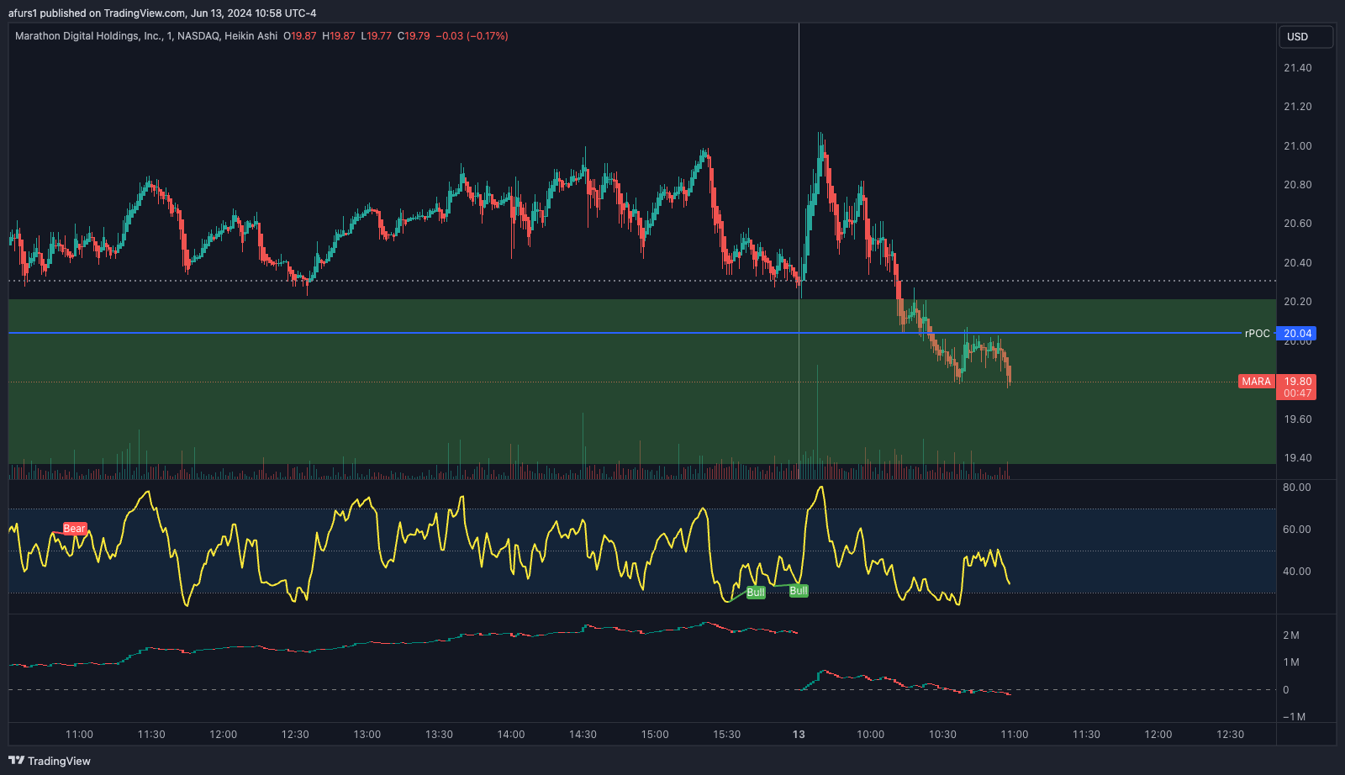Click the 80.00 oscillator axis label
This screenshot has height=775, width=1345.
tap(1296, 488)
